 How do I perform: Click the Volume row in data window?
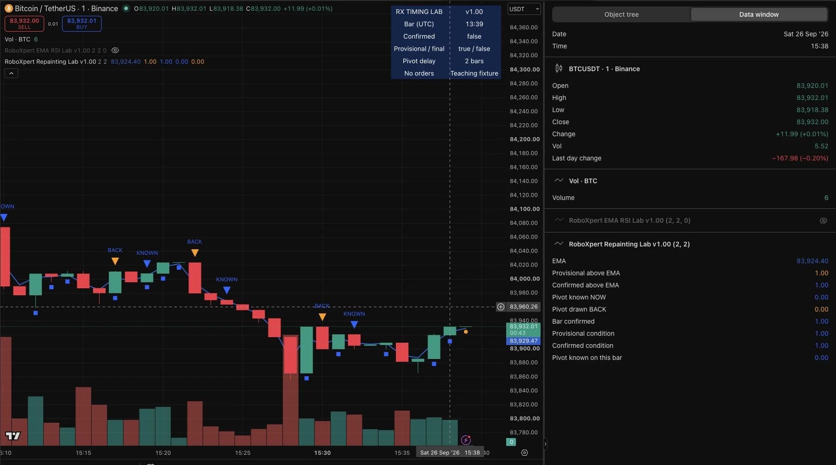tap(690, 198)
